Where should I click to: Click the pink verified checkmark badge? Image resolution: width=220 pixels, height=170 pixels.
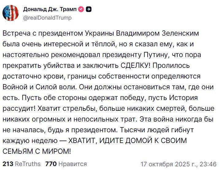[81, 10]
